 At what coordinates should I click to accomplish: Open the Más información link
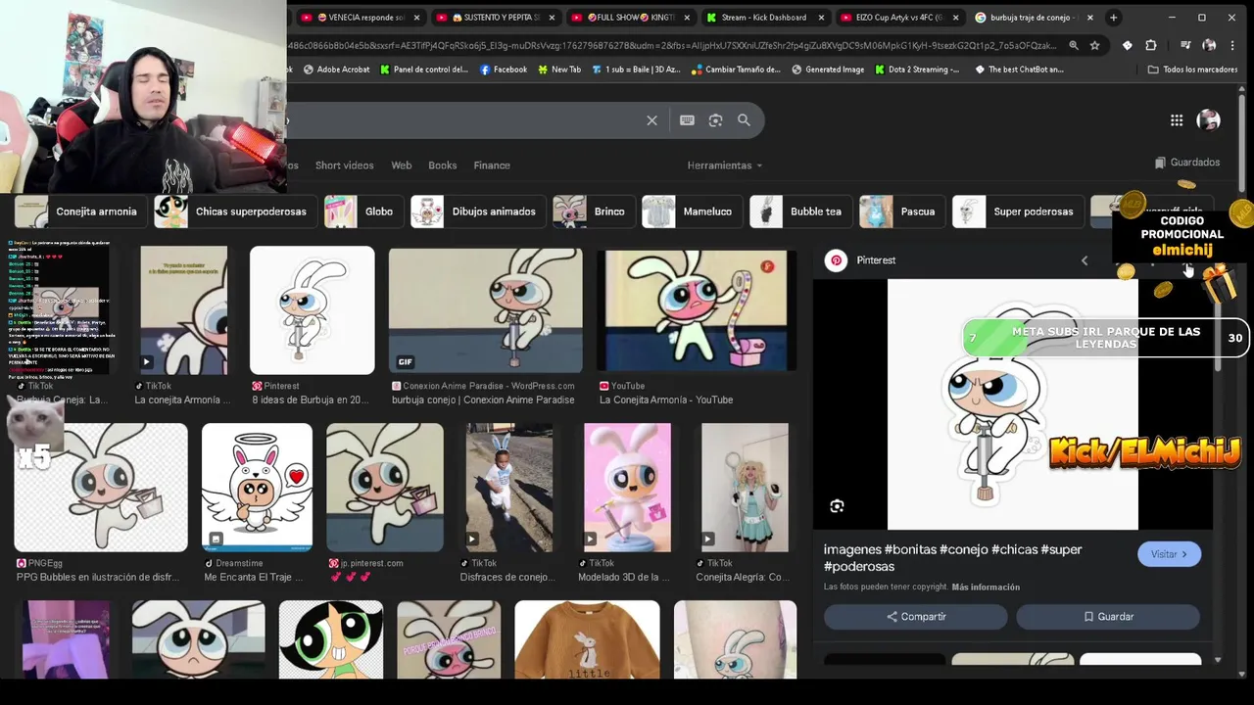tap(986, 587)
